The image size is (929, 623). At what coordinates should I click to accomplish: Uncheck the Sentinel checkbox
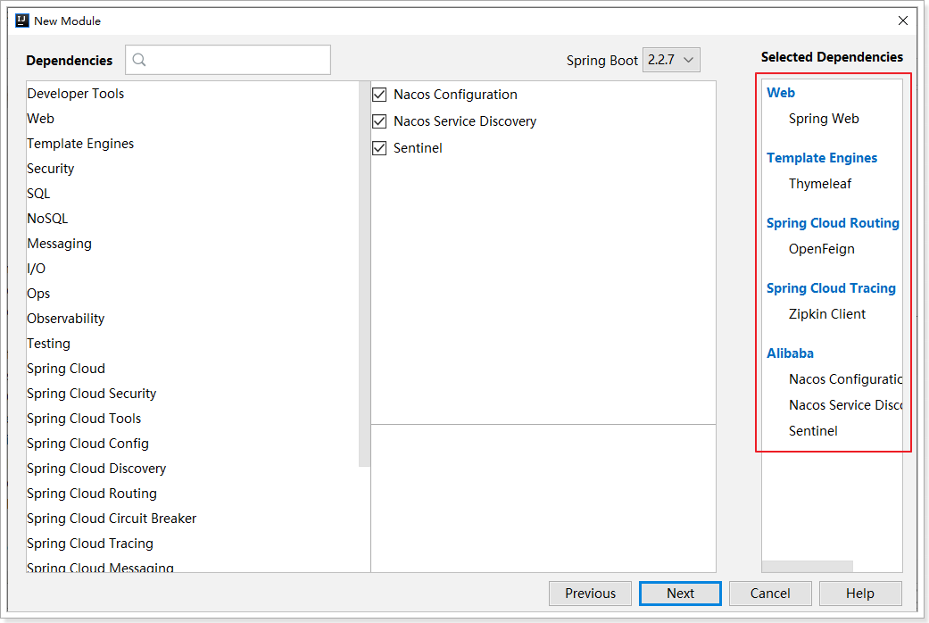(x=379, y=147)
